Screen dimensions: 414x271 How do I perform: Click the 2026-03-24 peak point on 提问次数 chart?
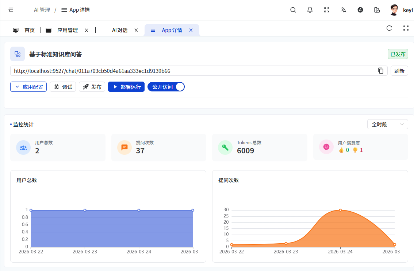340,210
